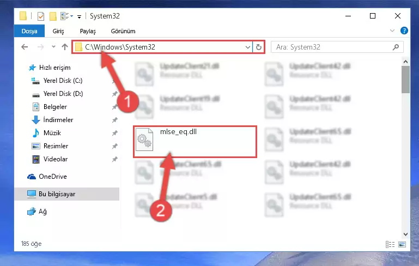Image resolution: width=419 pixels, height=266 pixels.
Task: Click the scrollbar down arrow
Action: point(405,234)
